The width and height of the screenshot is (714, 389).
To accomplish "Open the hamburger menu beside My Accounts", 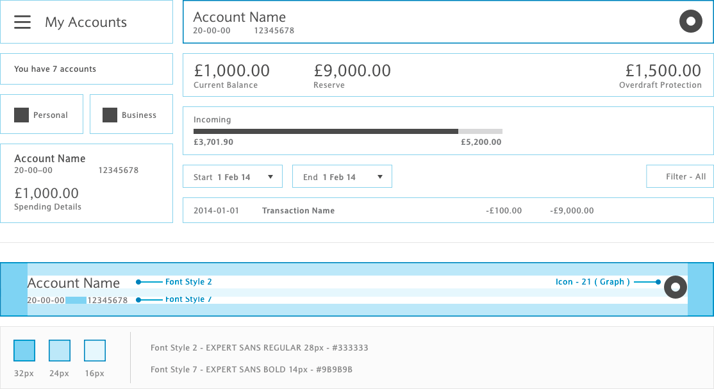I will click(x=22, y=22).
